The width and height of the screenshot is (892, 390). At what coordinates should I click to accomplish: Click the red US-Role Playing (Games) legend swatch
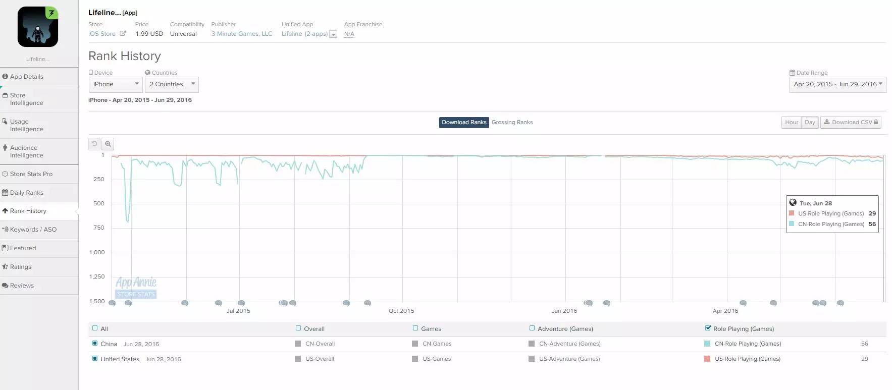pos(707,359)
